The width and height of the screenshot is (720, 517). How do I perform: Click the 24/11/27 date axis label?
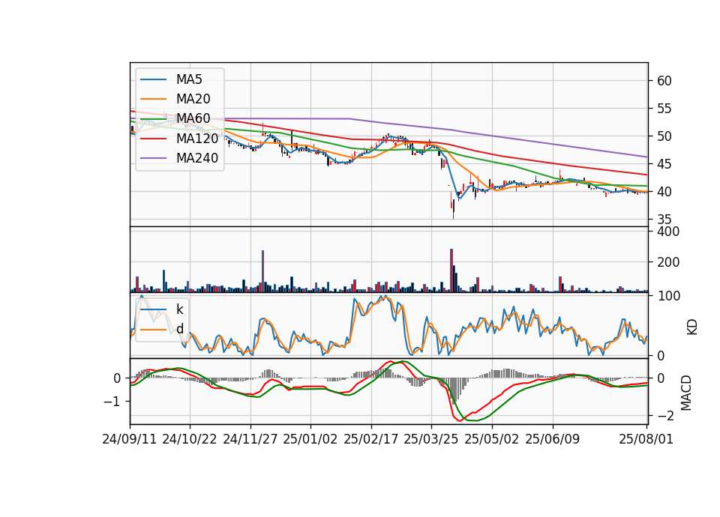tap(250, 439)
